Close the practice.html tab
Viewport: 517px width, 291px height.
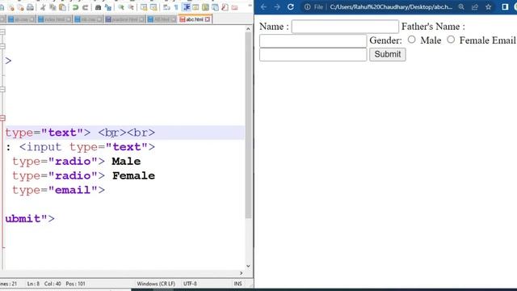141,19
